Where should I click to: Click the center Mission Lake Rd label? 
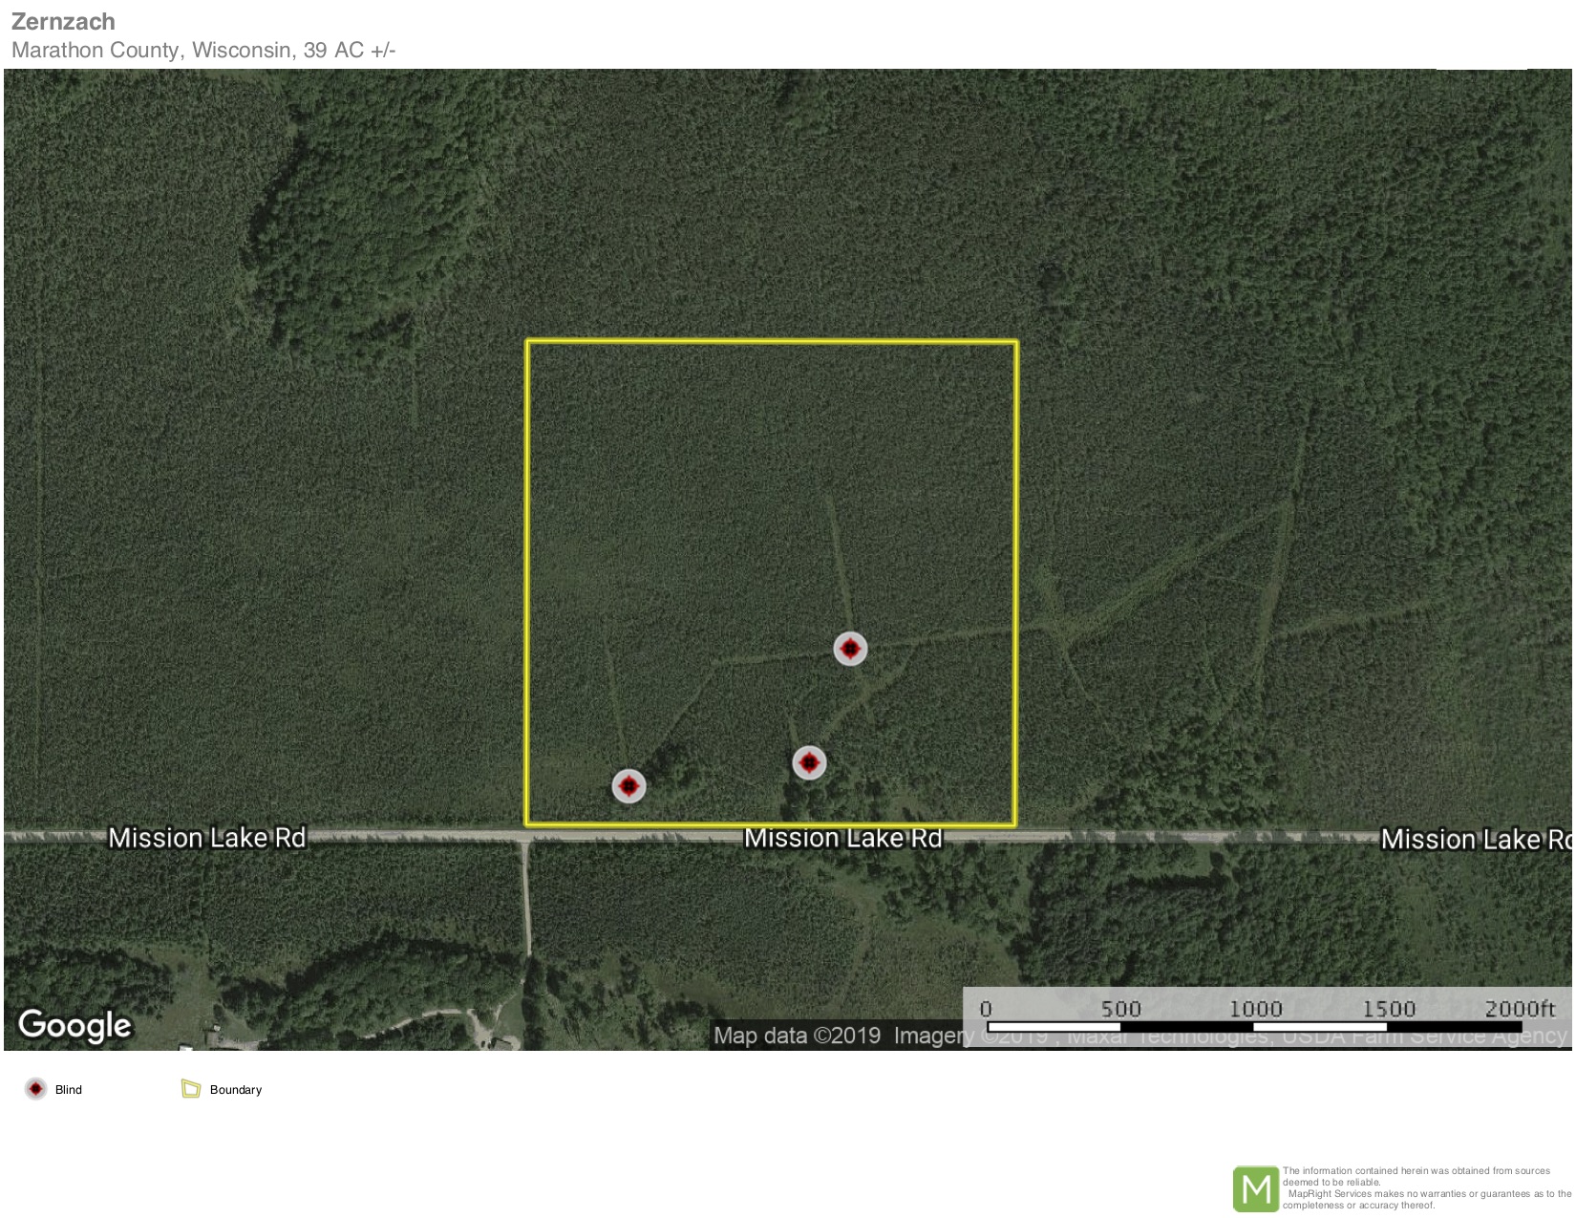click(x=842, y=838)
